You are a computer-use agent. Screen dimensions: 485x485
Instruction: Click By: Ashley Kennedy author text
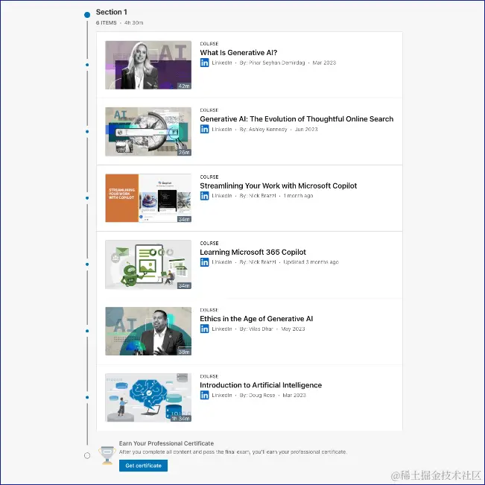coord(263,130)
